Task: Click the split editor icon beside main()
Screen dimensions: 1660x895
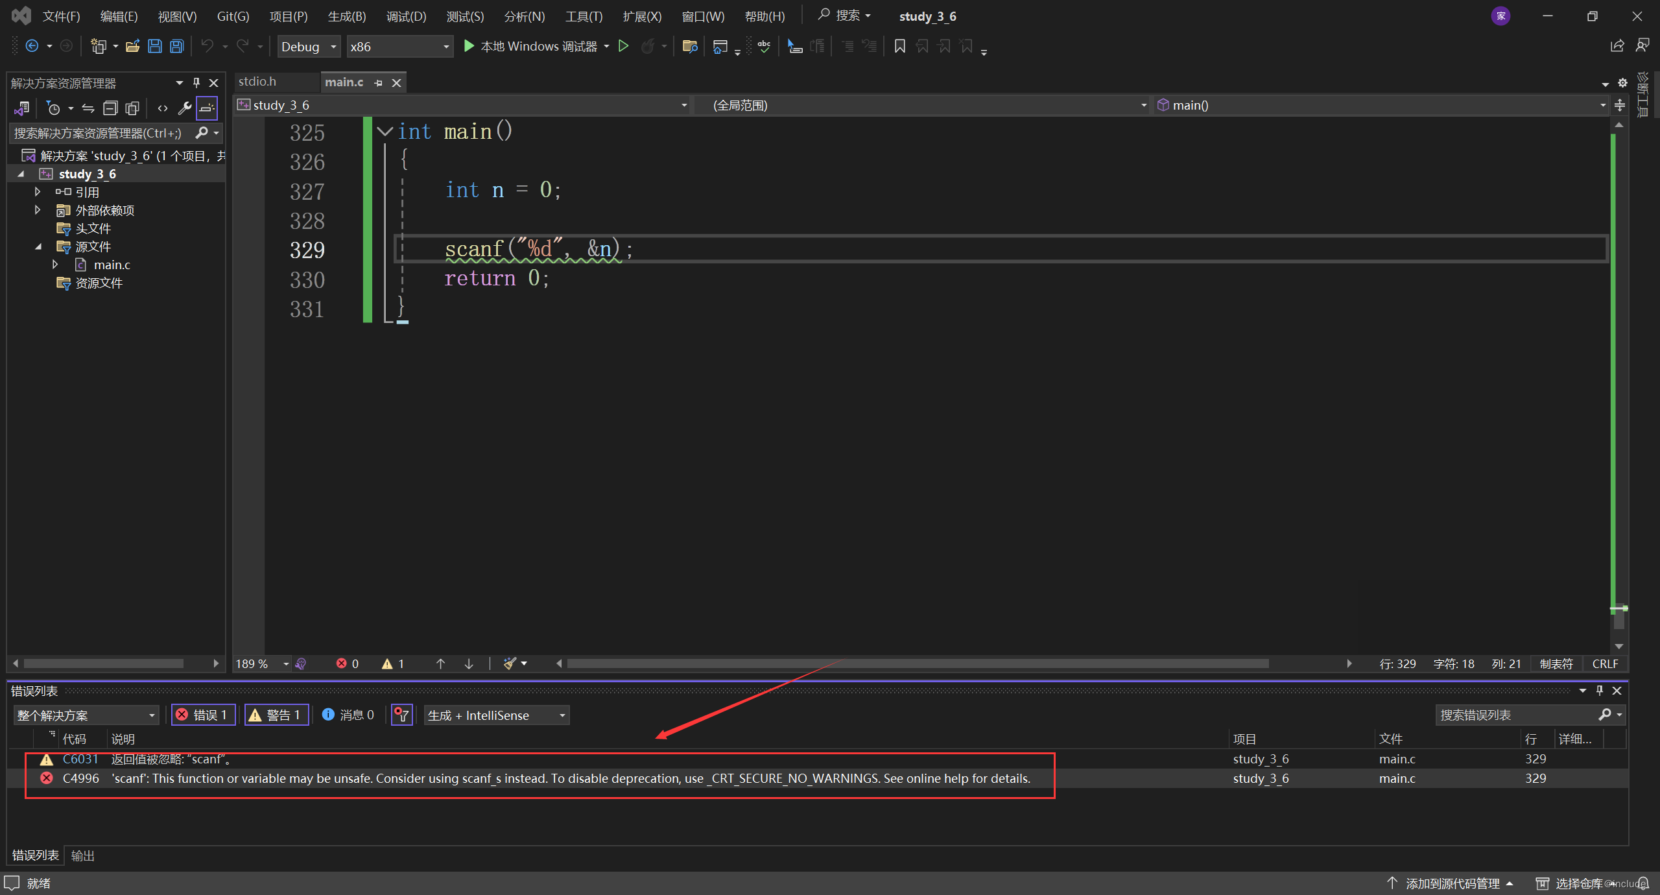Action: [1620, 105]
